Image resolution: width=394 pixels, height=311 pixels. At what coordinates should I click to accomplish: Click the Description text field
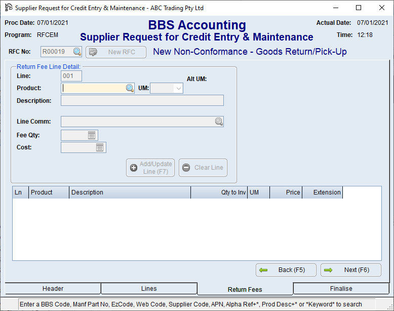(142, 100)
